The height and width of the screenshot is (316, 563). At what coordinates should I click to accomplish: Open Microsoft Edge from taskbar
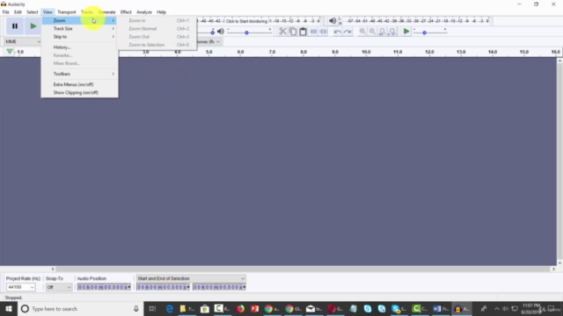(x=170, y=308)
